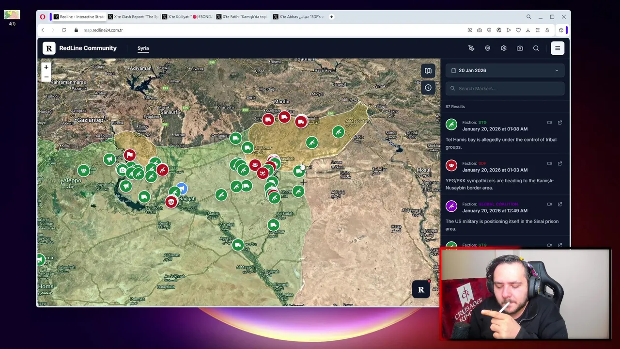Open video icon for YPG/PKK sympathizers entry

pos(549,163)
